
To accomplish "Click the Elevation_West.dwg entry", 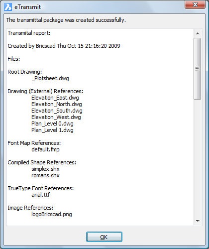I will (x=56, y=117).
